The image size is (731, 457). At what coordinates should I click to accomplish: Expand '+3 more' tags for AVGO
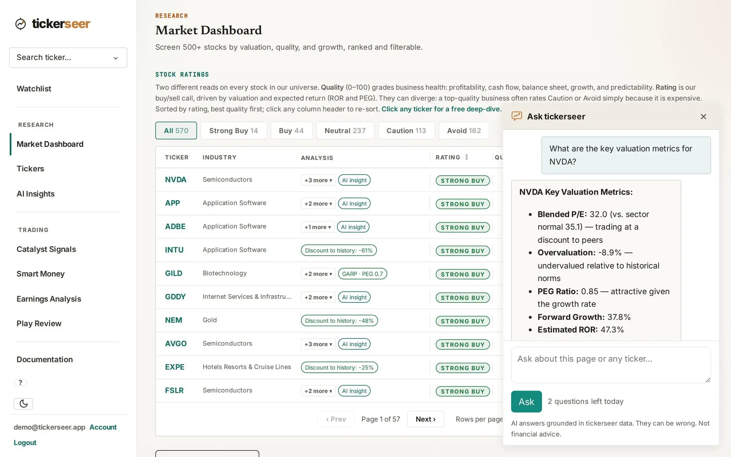(318, 344)
